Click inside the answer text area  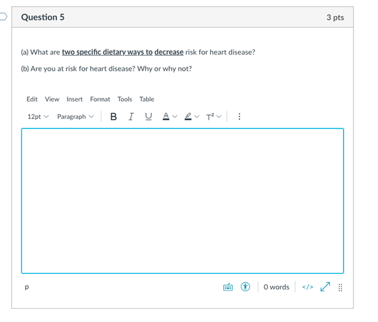pos(182,201)
